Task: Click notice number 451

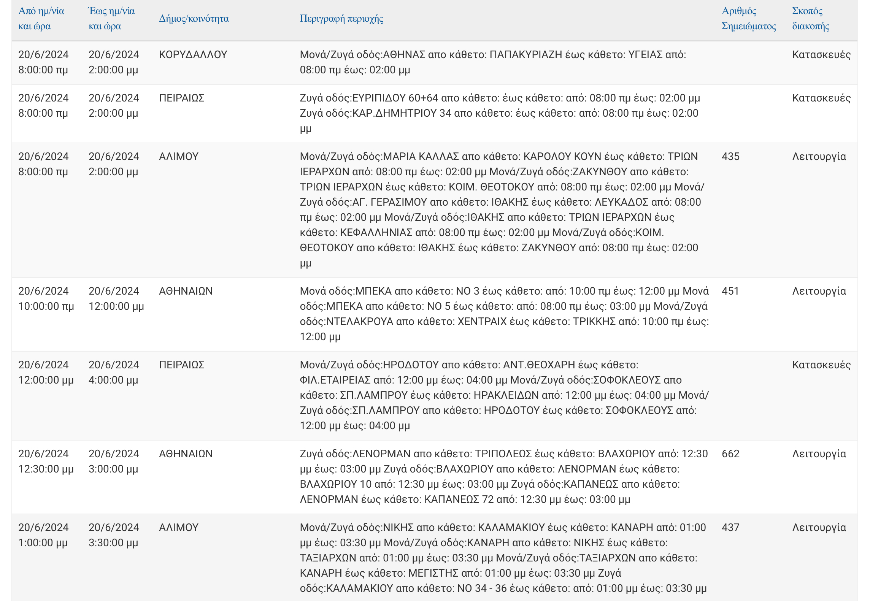Action: (730, 291)
